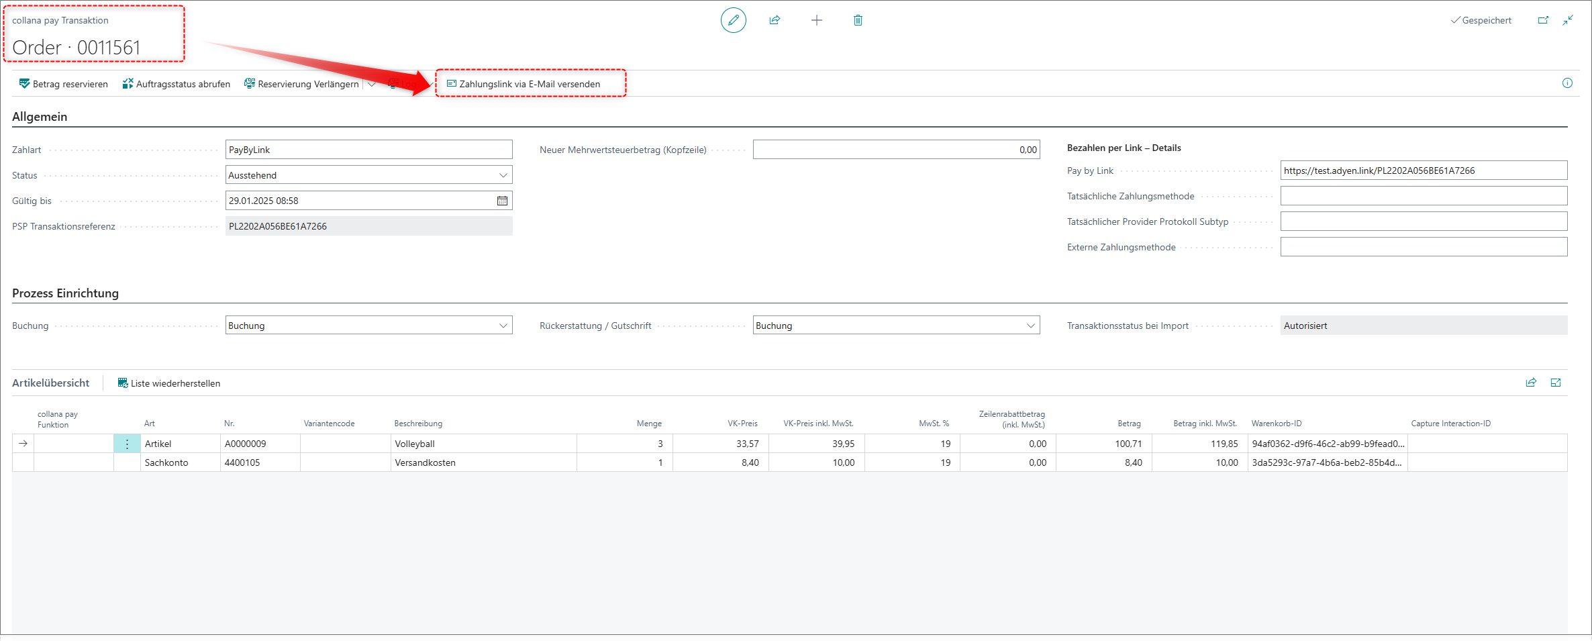Open the Status dropdown
The image size is (1592, 641).
tap(503, 175)
